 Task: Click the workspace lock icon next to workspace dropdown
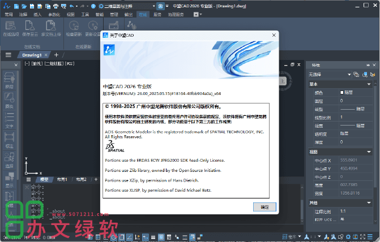pyautogui.click(x=160, y=6)
